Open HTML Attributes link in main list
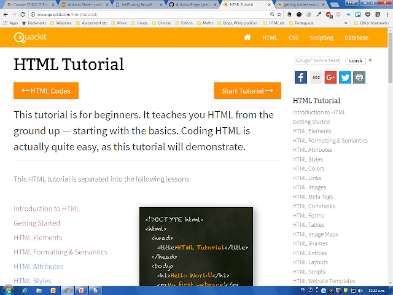 (38, 266)
